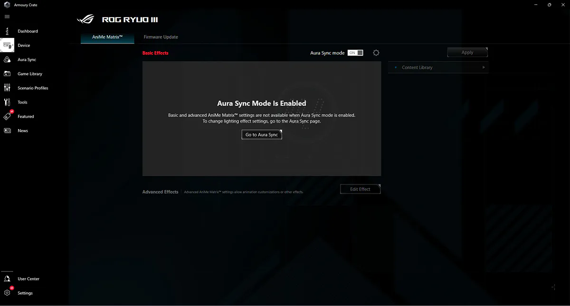
Task: Click the Go to Aura Sync button
Action: (262, 135)
